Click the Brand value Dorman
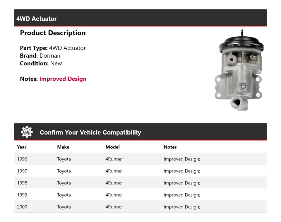The height and width of the screenshot is (222, 281). (x=50, y=56)
